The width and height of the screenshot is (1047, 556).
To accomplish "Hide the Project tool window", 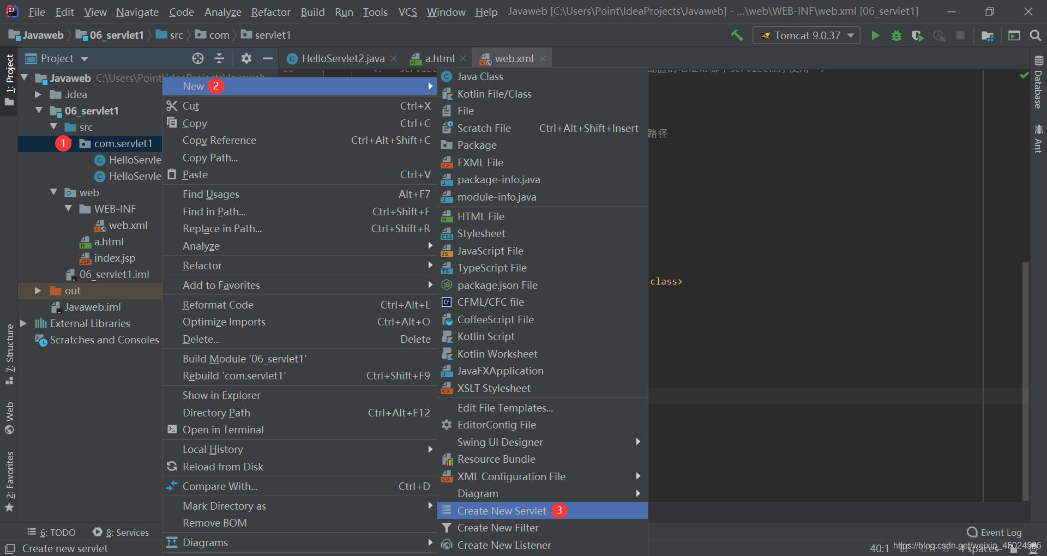I will [267, 58].
